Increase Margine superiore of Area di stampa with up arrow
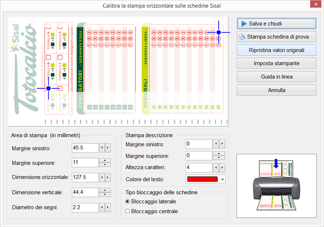The height and width of the screenshot is (227, 324). (105, 161)
